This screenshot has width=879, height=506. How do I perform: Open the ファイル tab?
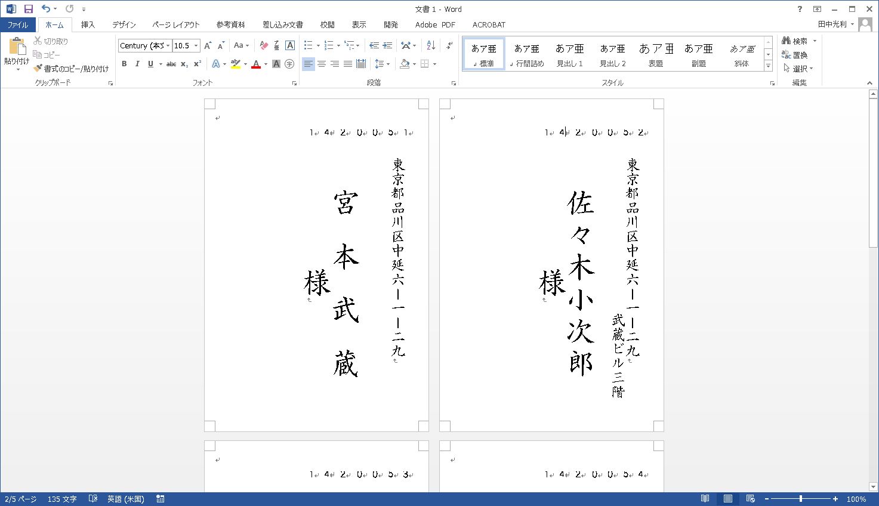18,24
